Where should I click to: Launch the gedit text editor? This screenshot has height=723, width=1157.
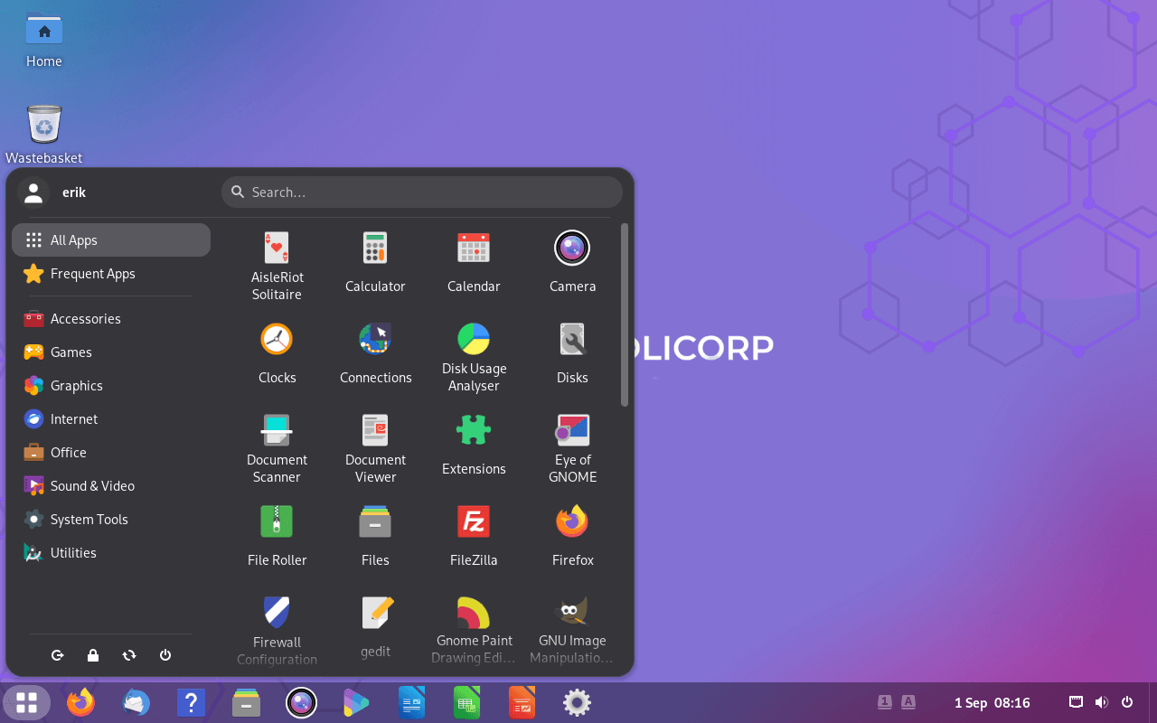[x=375, y=627]
